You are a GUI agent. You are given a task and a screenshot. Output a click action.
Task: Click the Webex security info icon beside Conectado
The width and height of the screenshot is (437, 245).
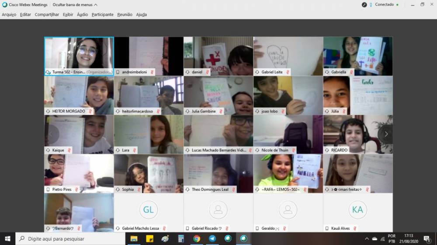click(x=364, y=5)
